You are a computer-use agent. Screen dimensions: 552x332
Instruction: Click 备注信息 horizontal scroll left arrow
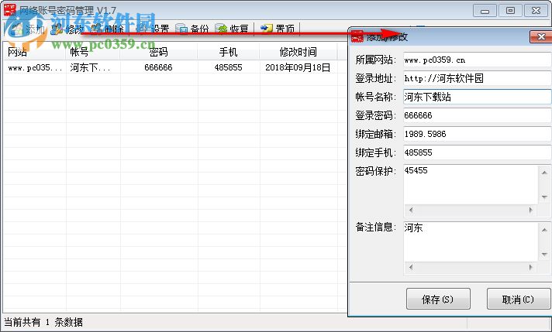click(410, 267)
